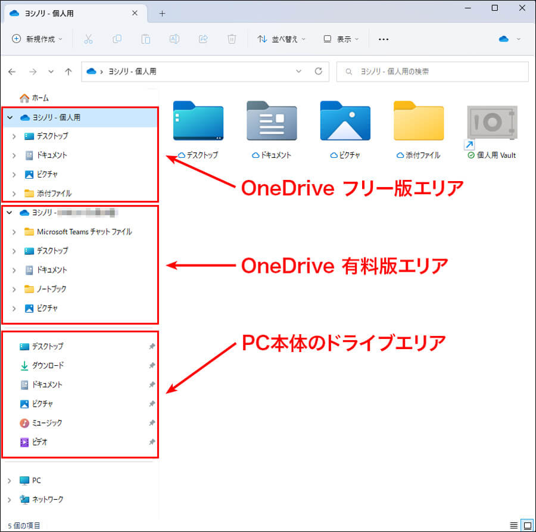Select Microsoft Teams チャット ファイル folder
The width and height of the screenshot is (536, 532).
[x=78, y=232]
